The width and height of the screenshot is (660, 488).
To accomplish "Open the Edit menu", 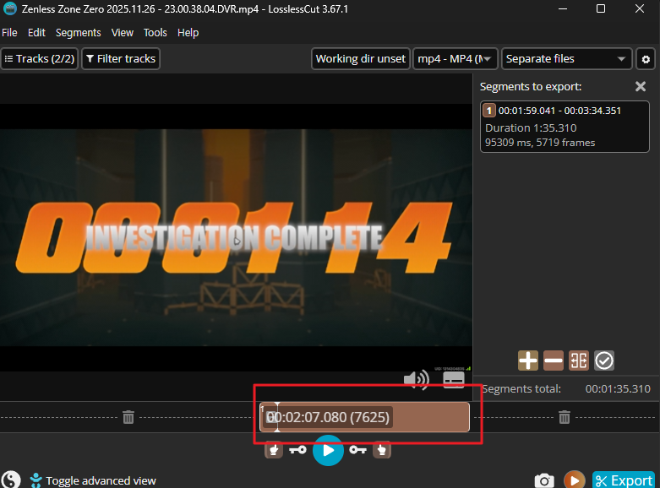I will pos(36,33).
